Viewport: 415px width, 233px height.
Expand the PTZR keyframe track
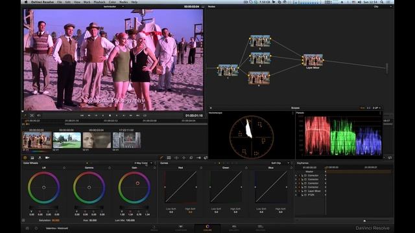point(296,195)
